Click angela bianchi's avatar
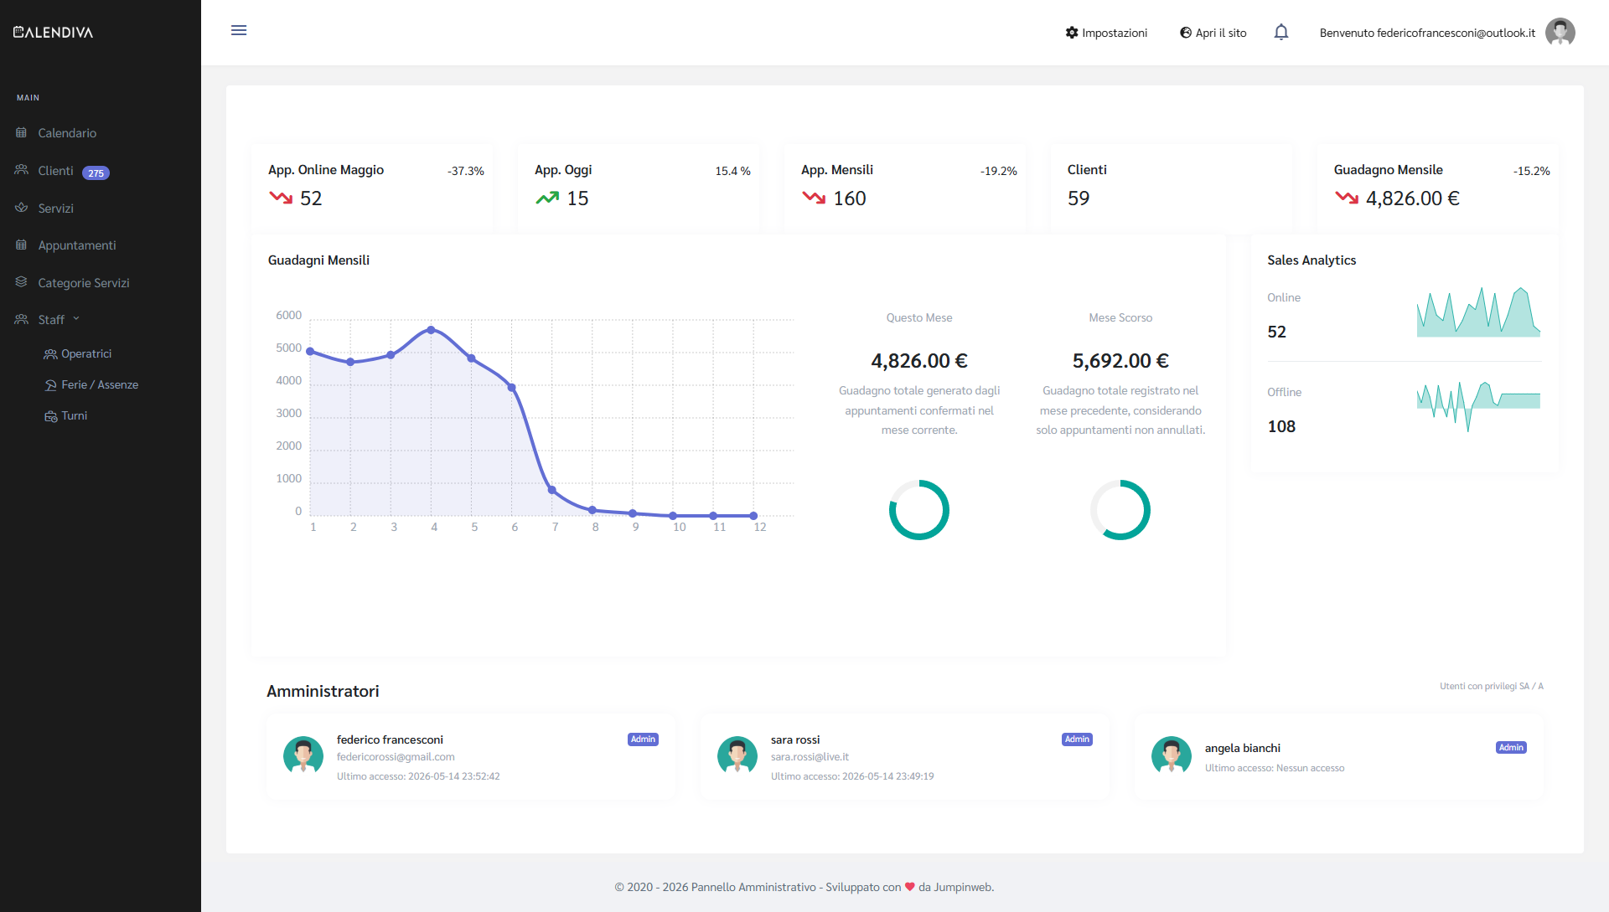Image resolution: width=1609 pixels, height=912 pixels. 1172,755
